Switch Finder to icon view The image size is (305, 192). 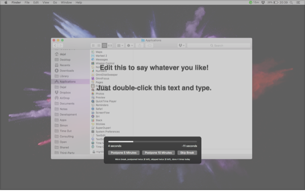point(93,45)
